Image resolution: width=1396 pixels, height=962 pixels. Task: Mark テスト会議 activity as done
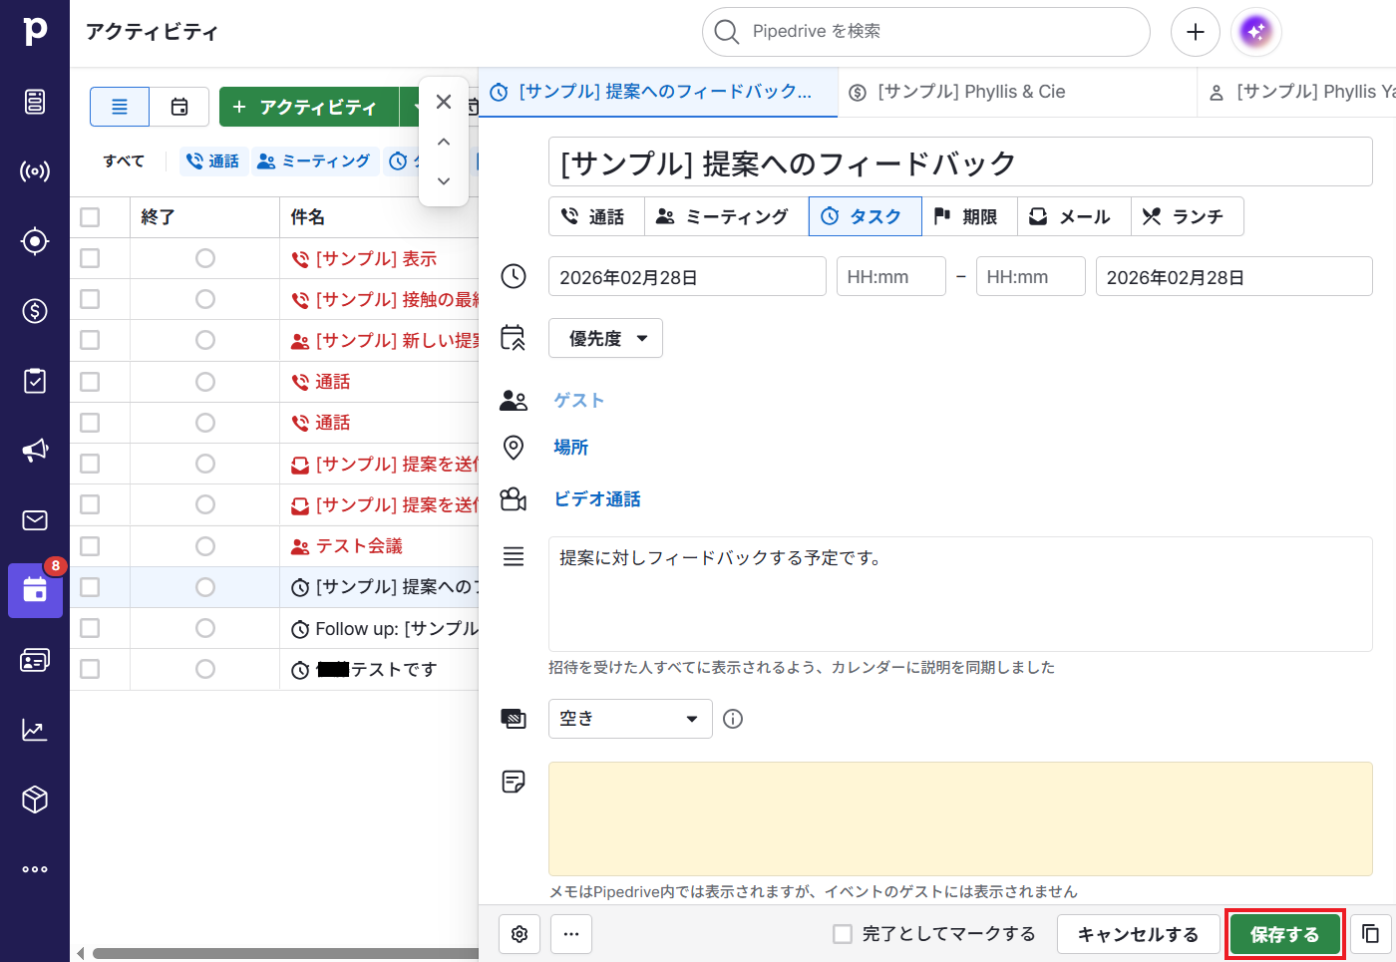pyautogui.click(x=205, y=546)
